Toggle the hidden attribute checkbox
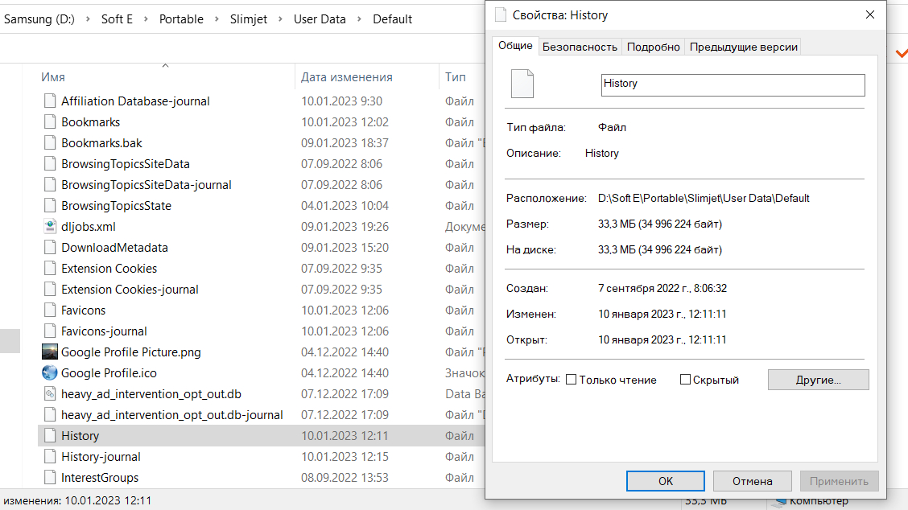 686,380
